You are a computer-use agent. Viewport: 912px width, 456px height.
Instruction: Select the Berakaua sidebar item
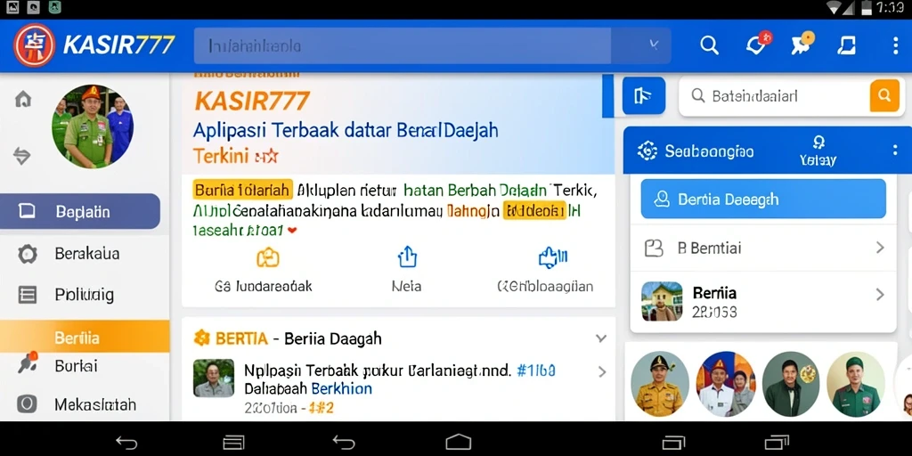tap(85, 254)
